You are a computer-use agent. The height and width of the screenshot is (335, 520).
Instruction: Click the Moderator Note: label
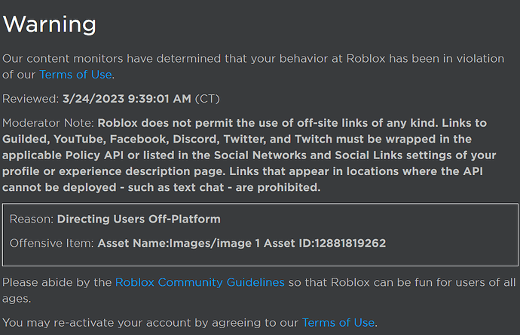(48, 123)
